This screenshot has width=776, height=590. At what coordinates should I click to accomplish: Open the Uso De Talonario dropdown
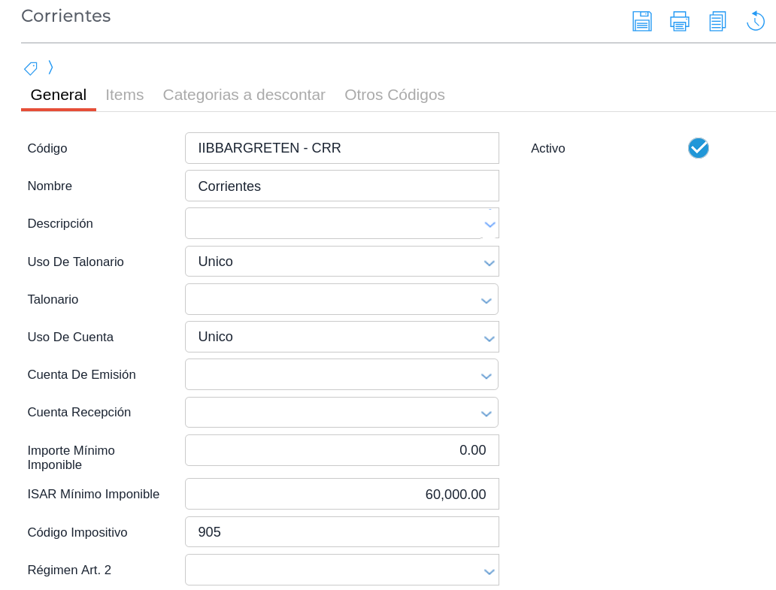coord(489,262)
